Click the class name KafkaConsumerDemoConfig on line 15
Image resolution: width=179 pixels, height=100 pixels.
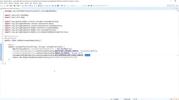point(28,41)
